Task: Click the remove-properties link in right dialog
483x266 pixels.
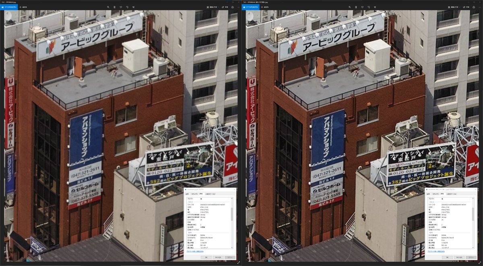Action: tap(436, 251)
